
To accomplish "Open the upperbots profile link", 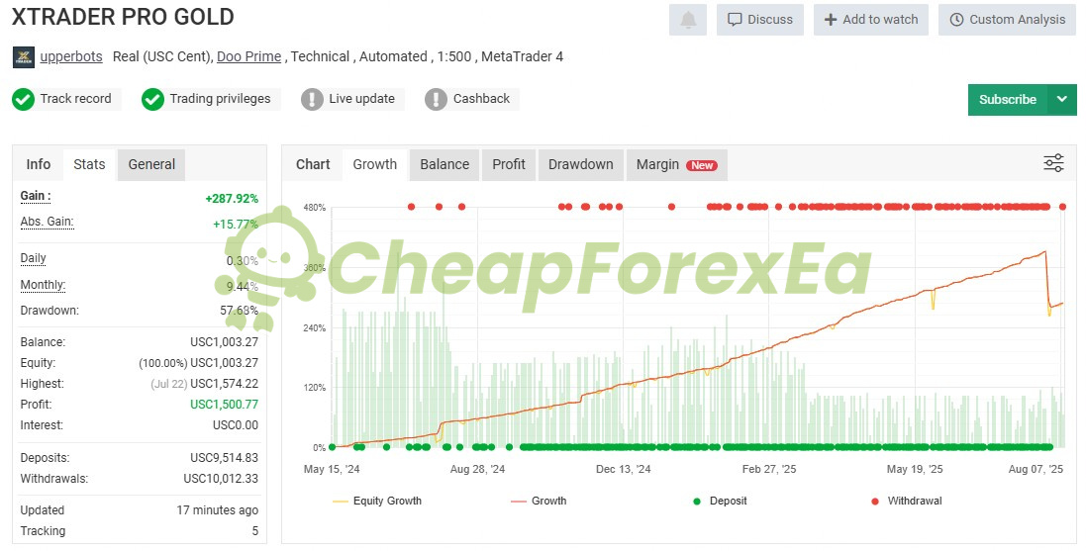I will (71, 56).
